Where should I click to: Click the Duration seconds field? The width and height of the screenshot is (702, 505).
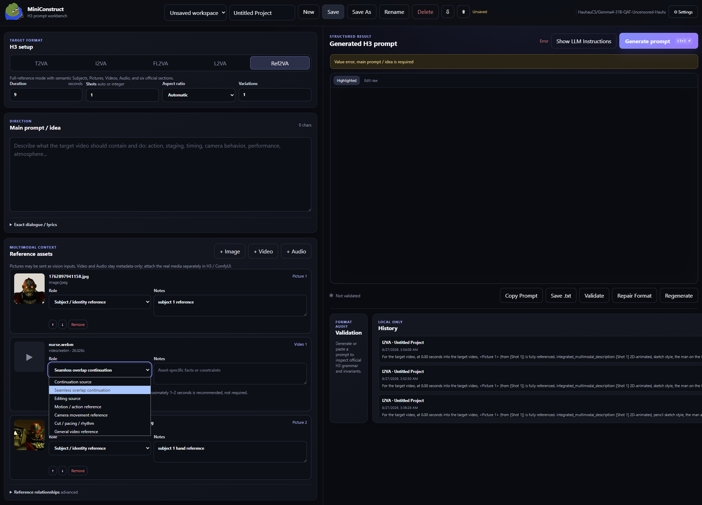click(x=46, y=95)
